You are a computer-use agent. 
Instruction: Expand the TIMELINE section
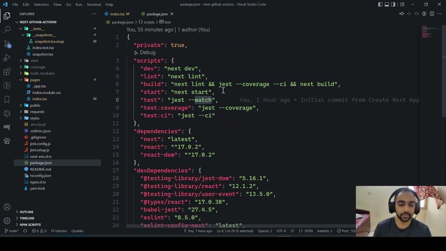(27, 218)
